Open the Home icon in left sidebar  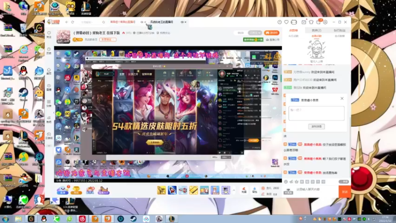(49, 71)
